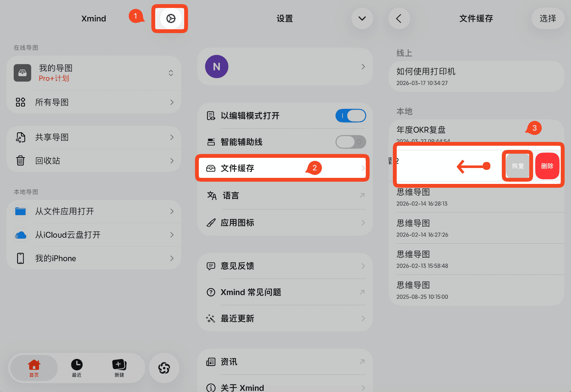The height and width of the screenshot is (392, 571).
Task: Open external link arrow for Xmind 常见问题
Action: click(362, 292)
